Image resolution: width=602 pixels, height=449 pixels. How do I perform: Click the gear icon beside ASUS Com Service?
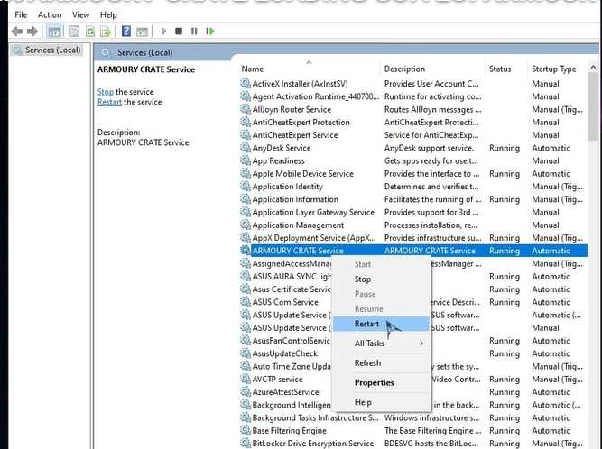click(245, 302)
